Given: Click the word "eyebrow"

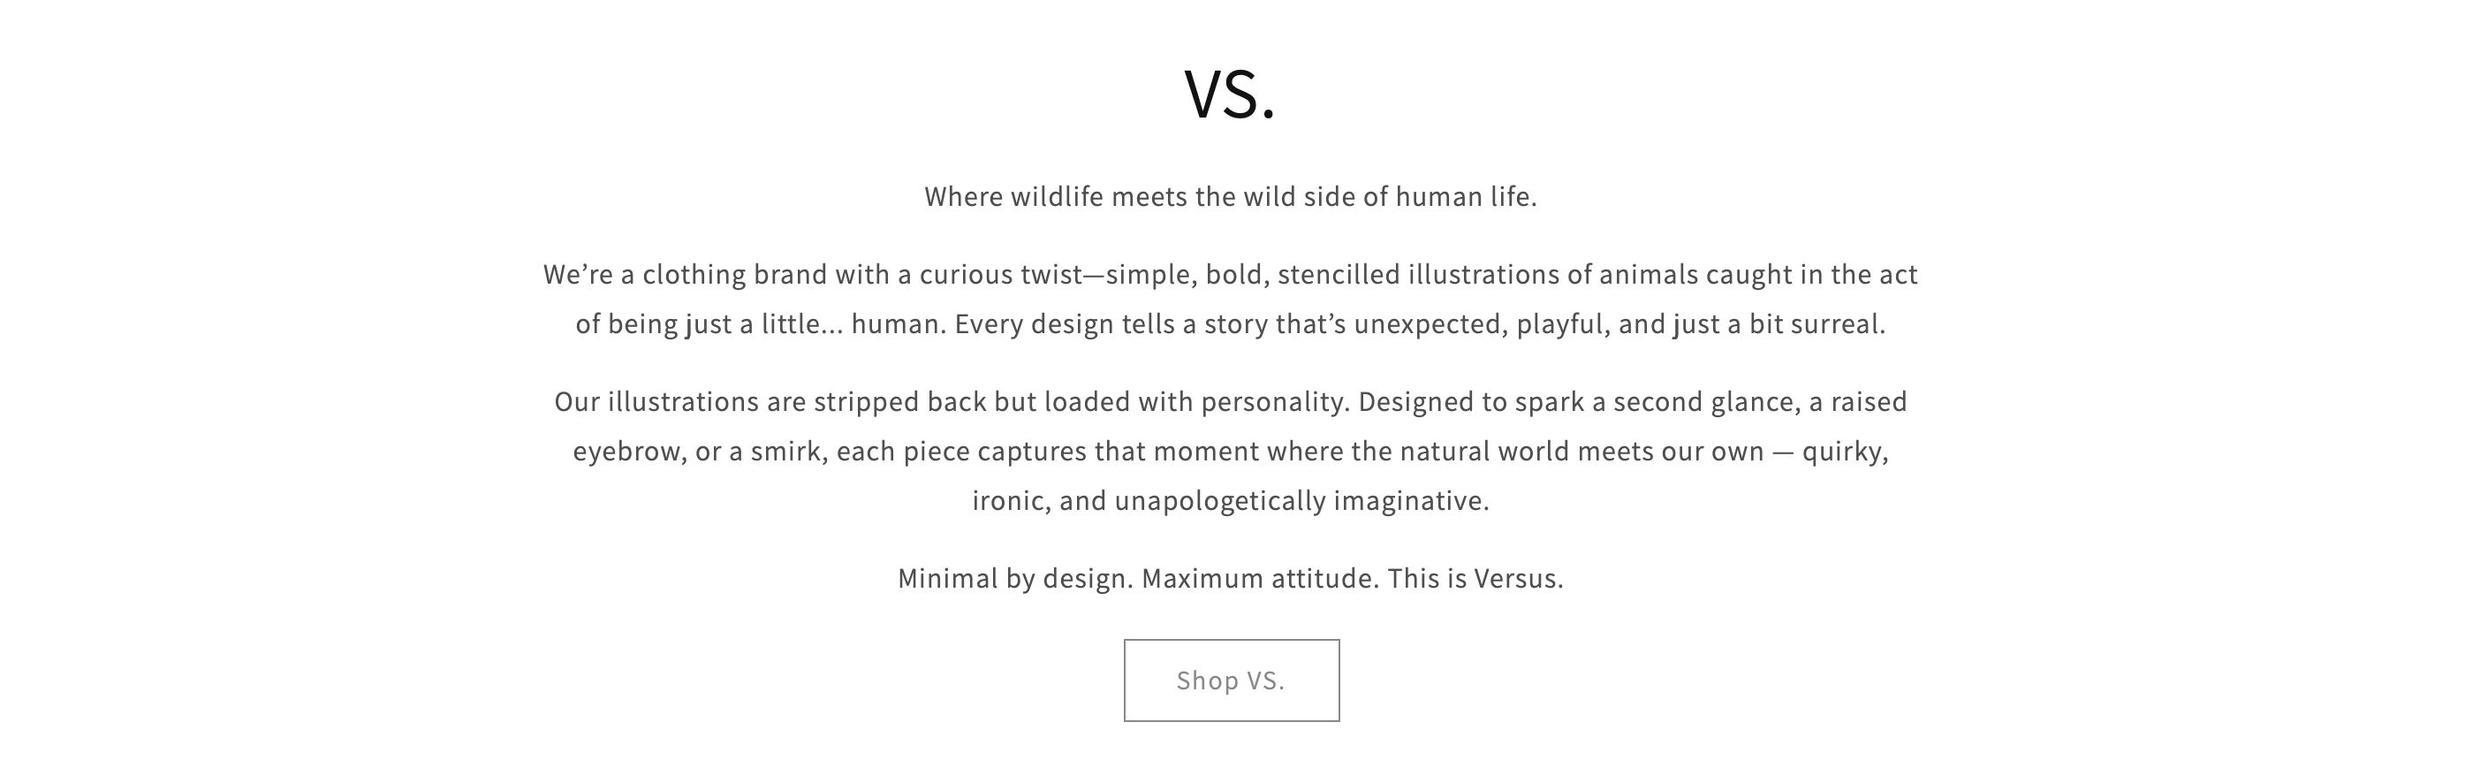Looking at the screenshot, I should click(627, 452).
